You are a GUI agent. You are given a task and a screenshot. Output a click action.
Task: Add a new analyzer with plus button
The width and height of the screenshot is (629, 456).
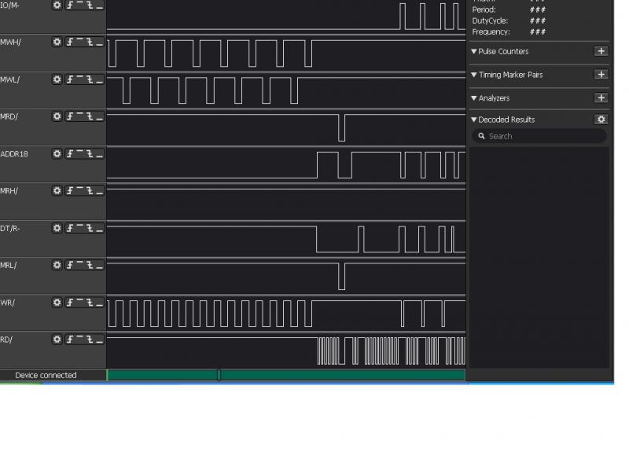(601, 98)
